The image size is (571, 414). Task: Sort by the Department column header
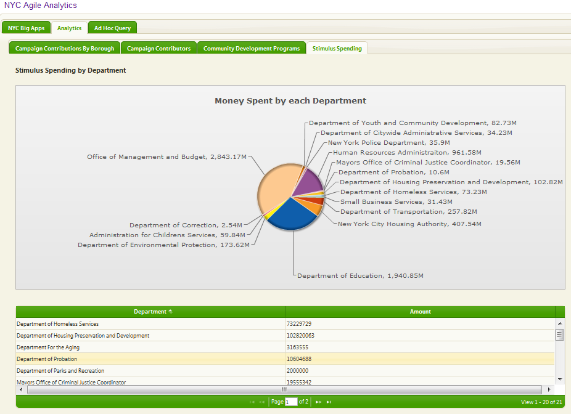150,312
